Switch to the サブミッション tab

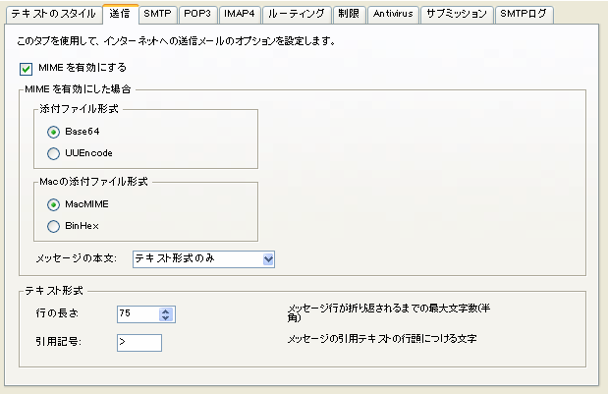pyautogui.click(x=457, y=15)
